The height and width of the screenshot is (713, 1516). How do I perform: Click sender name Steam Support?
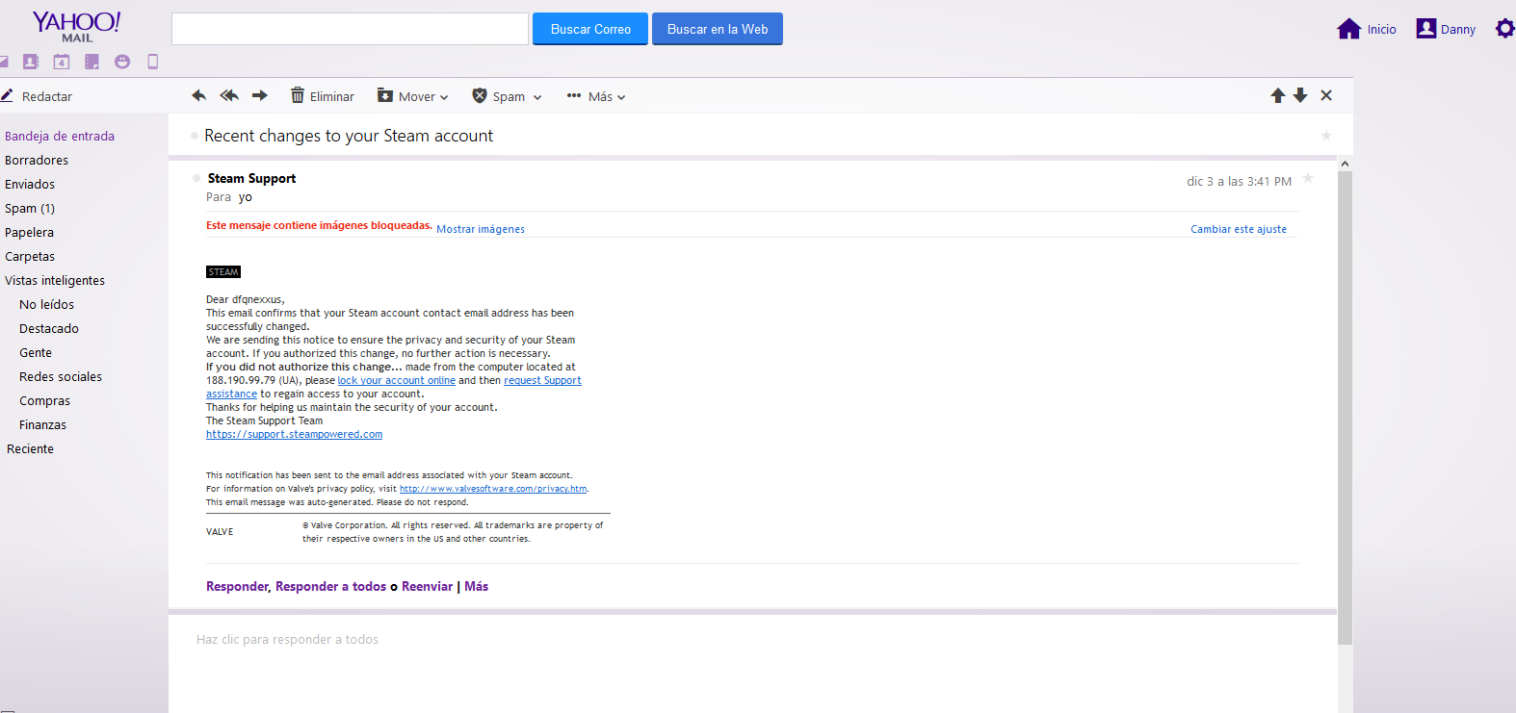(x=251, y=178)
